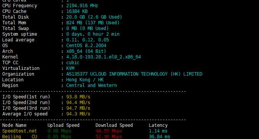Screen dimensions: 259x139
Task: Select Total Disk value 20.0 GB
Action: [x=75, y=17]
